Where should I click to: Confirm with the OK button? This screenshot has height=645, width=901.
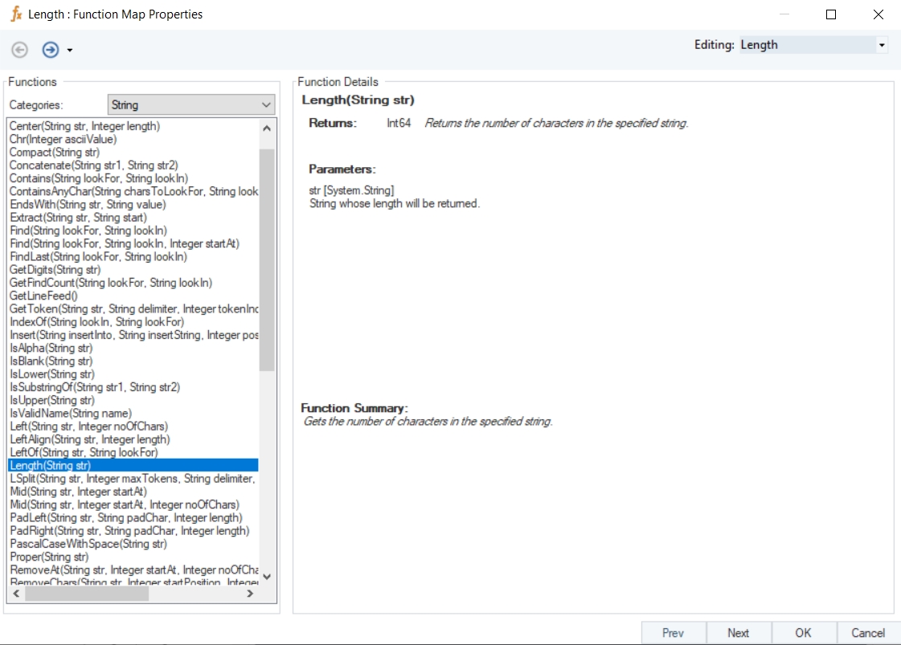(x=803, y=632)
